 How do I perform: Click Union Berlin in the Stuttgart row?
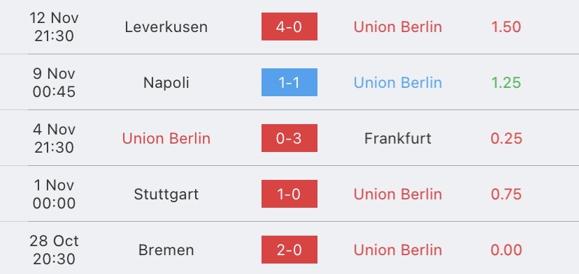pos(398,194)
